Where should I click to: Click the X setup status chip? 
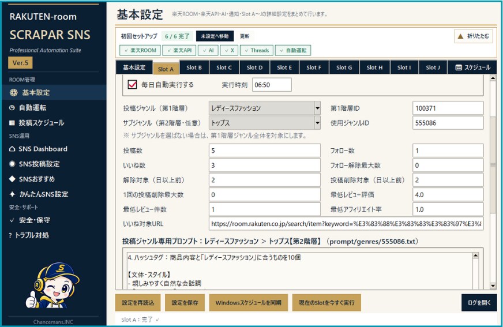click(x=229, y=50)
